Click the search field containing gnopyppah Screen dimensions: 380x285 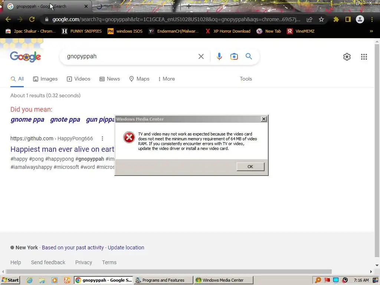pyautogui.click(x=131, y=56)
